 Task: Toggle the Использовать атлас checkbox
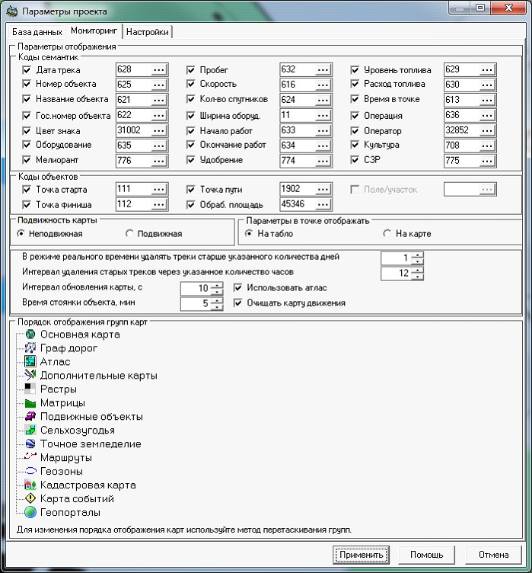pos(238,288)
